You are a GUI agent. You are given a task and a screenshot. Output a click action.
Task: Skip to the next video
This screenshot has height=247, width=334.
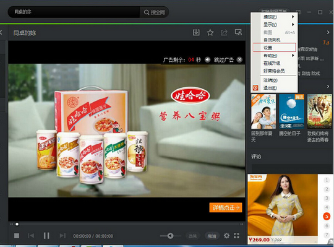point(62,235)
